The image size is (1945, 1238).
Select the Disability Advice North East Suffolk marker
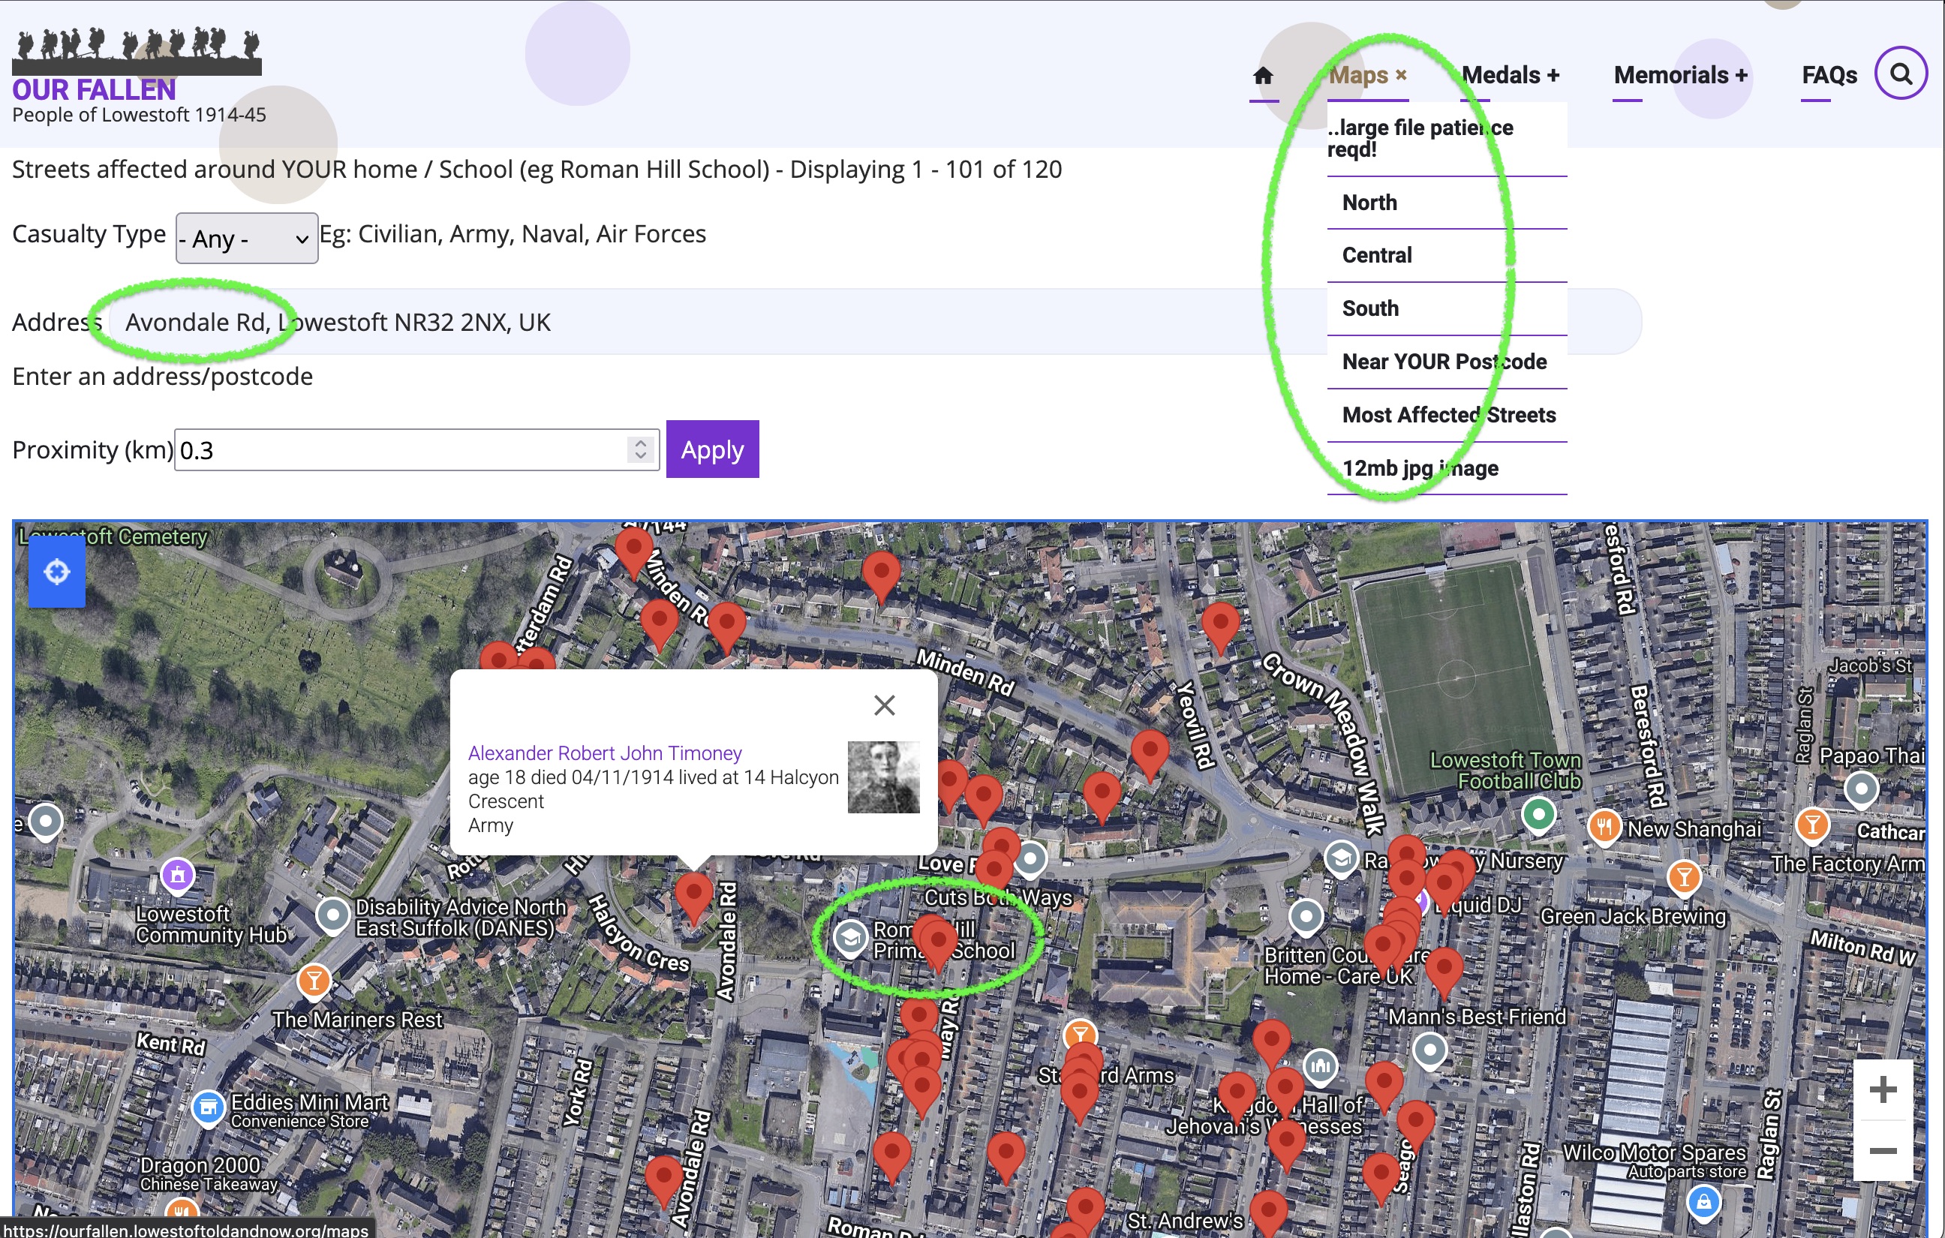(332, 916)
